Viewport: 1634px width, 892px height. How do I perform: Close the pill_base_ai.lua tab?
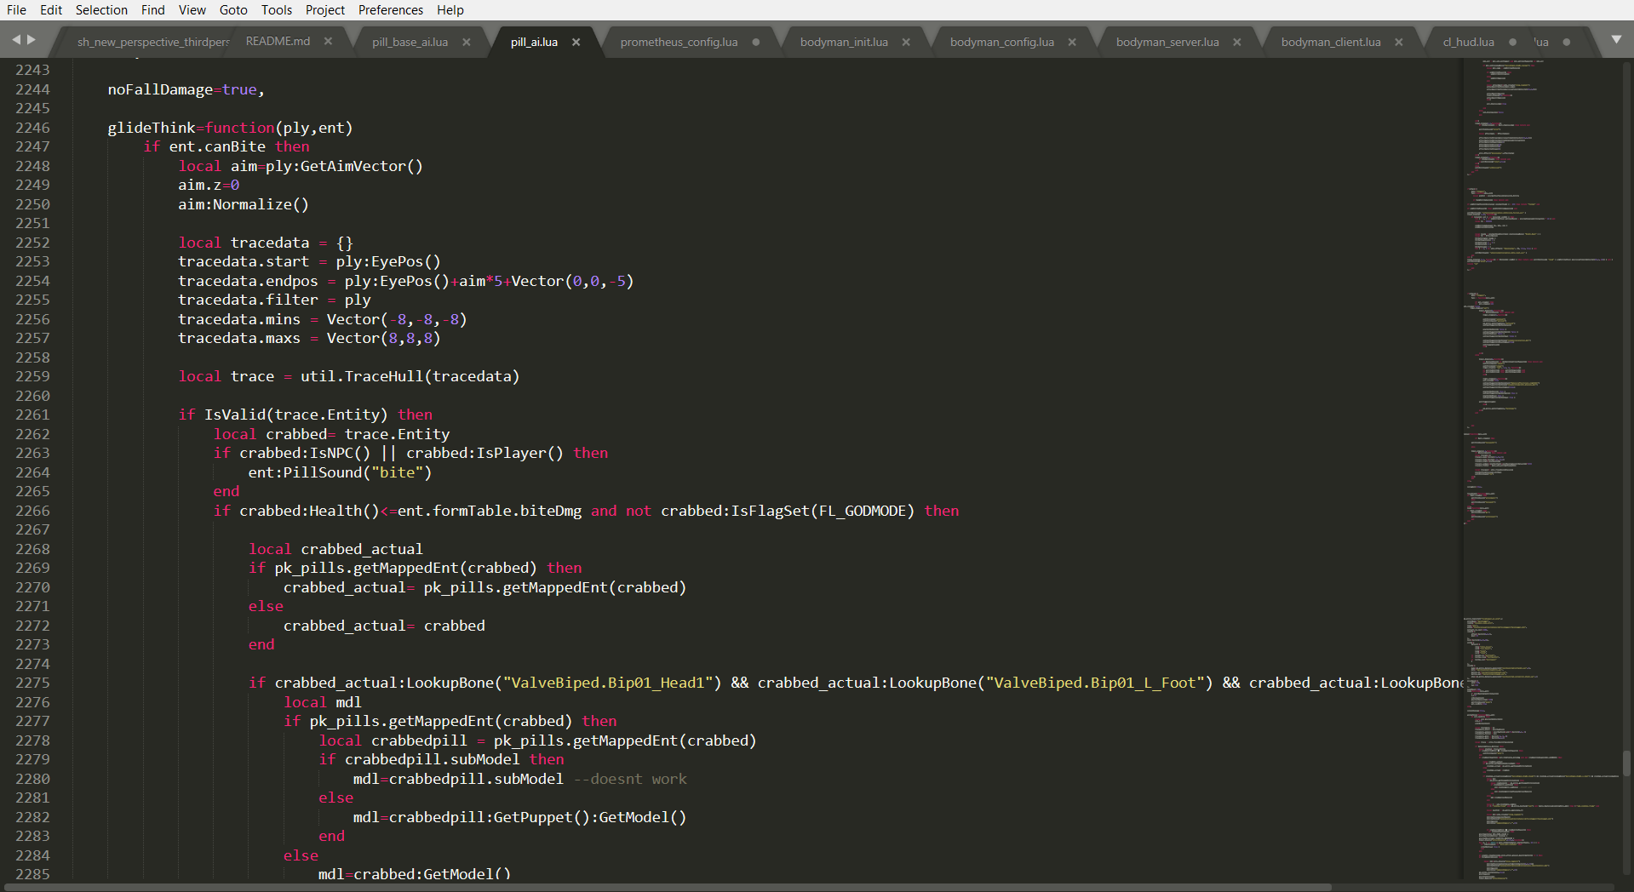click(x=467, y=42)
